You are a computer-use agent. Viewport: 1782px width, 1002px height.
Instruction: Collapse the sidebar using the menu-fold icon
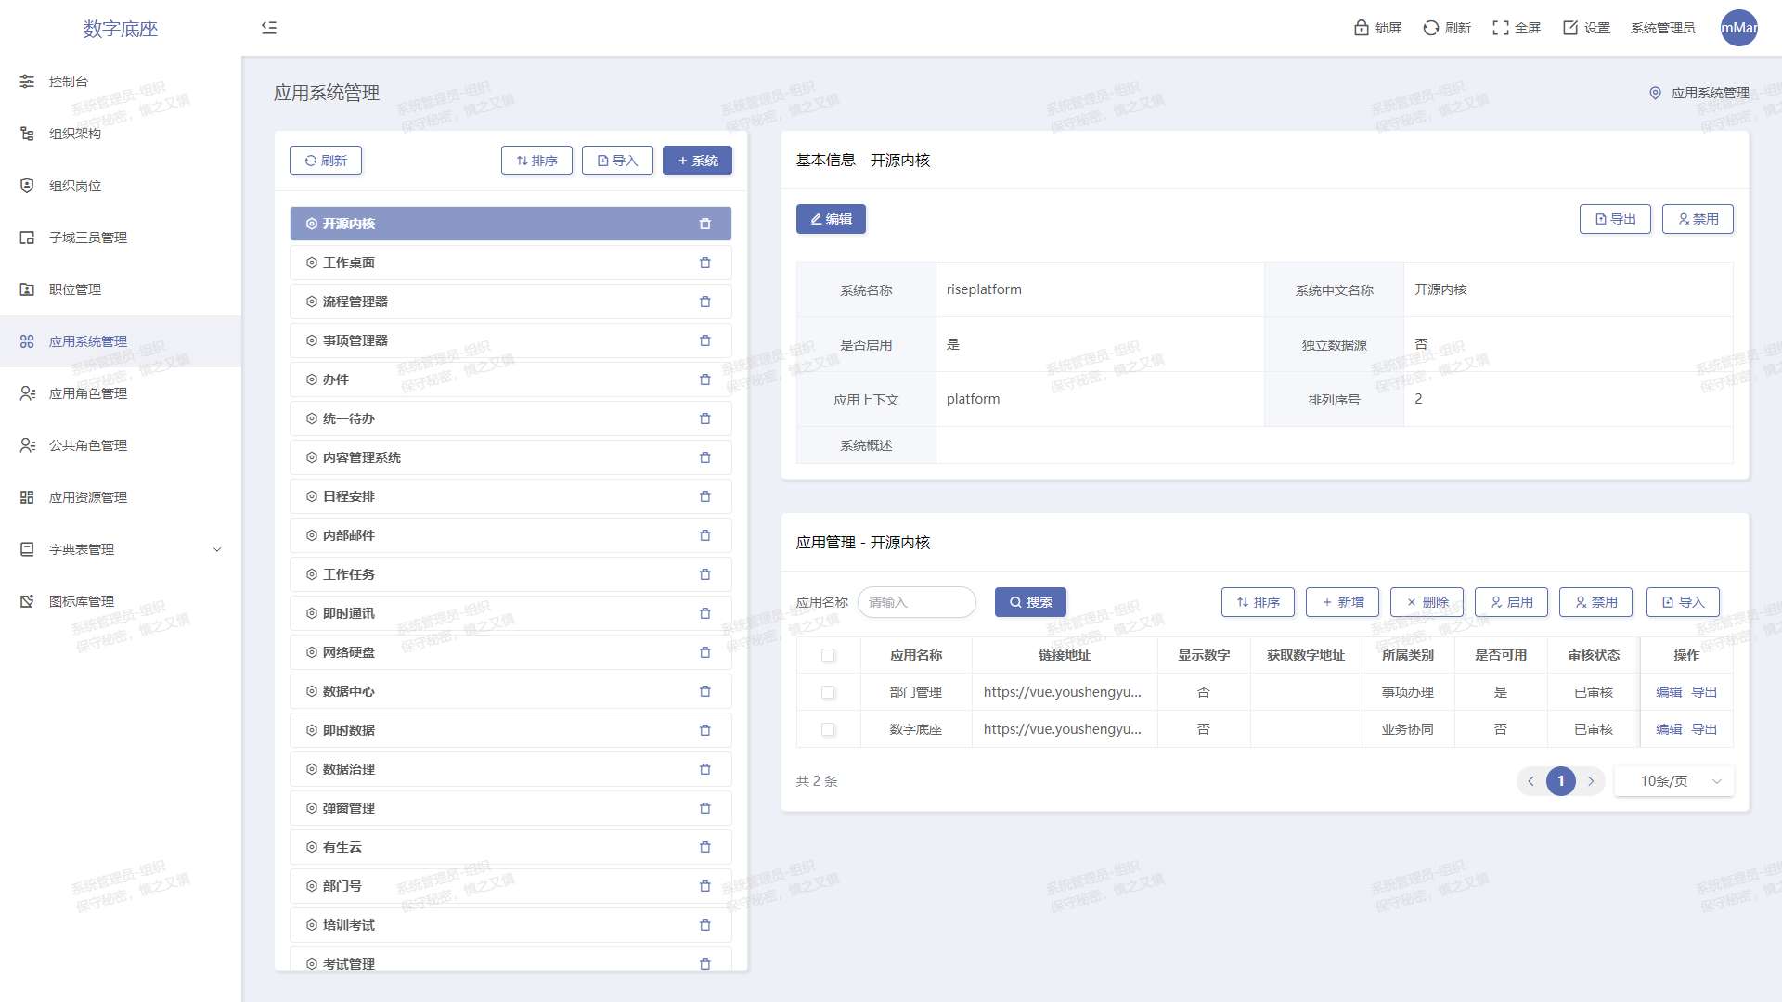tap(269, 28)
